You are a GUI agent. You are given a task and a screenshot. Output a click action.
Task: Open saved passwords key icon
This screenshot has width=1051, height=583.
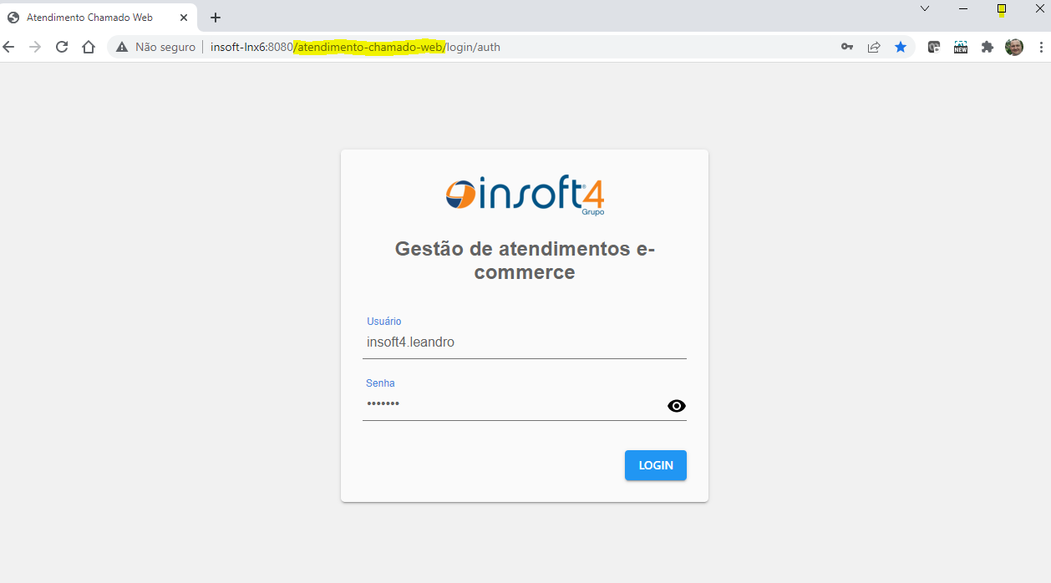click(x=847, y=47)
